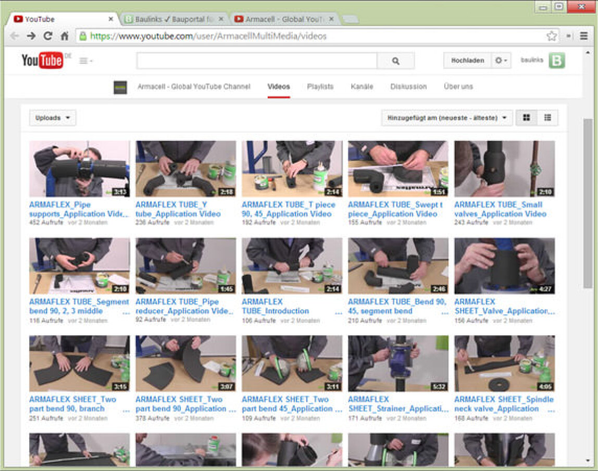
Task: Open ARMAFLEX TUBE_Bend 90, 45 video title
Action: (397, 307)
